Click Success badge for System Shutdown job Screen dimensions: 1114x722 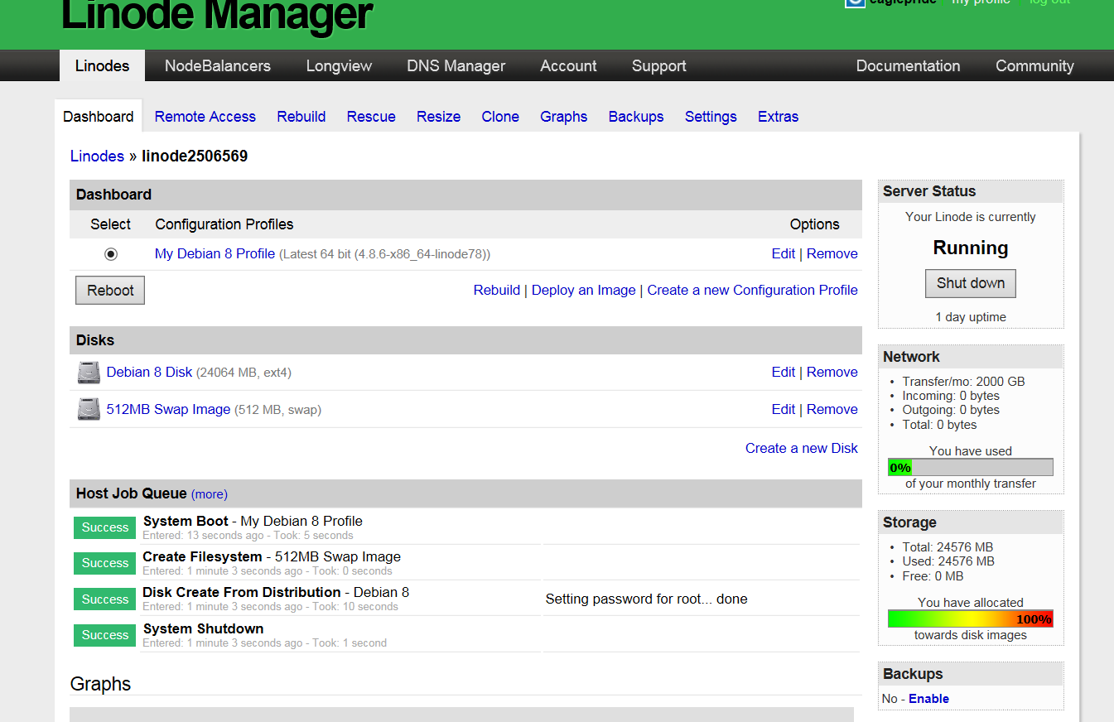(x=105, y=635)
